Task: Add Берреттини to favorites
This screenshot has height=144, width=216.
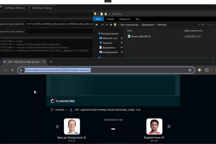Action: pos(169,126)
